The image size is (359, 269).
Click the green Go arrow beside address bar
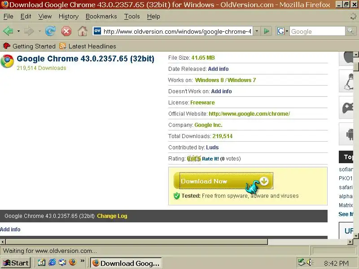(x=266, y=31)
